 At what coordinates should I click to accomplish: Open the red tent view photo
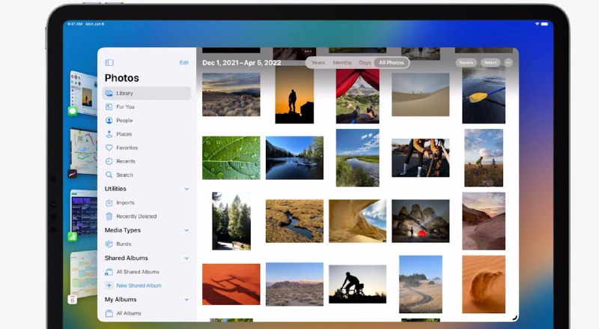[x=358, y=96]
